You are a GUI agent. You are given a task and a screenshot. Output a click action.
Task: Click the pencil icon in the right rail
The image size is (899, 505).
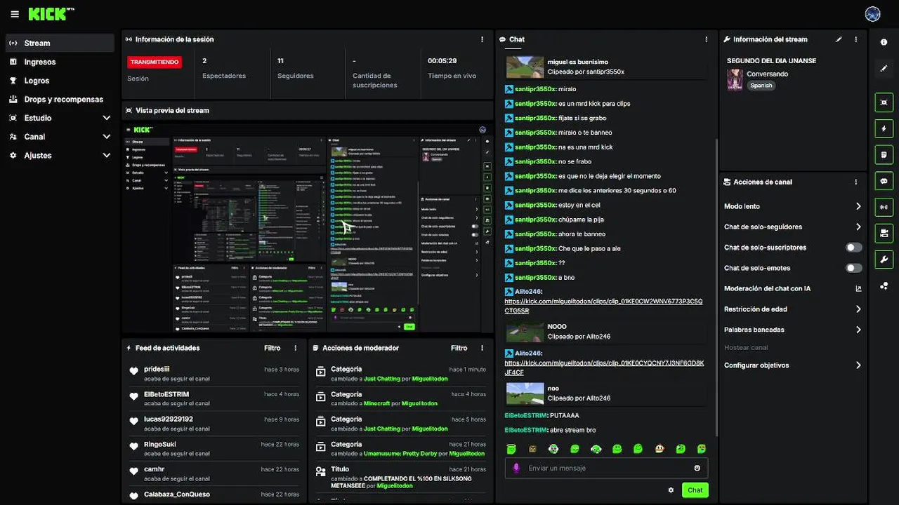pyautogui.click(x=884, y=69)
